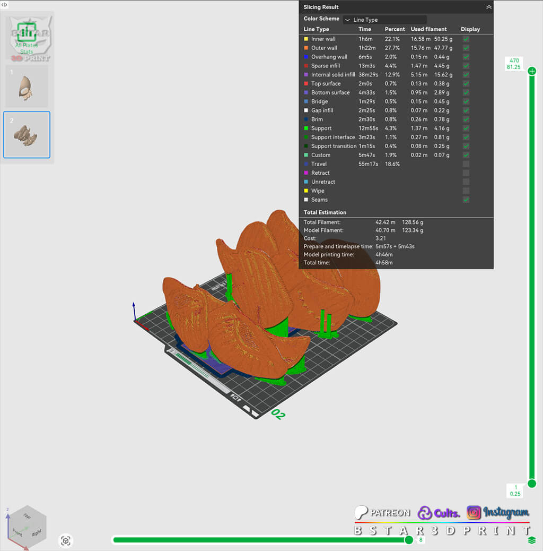Click the 'Custom' row label
This screenshot has height=551, width=543.
point(321,155)
